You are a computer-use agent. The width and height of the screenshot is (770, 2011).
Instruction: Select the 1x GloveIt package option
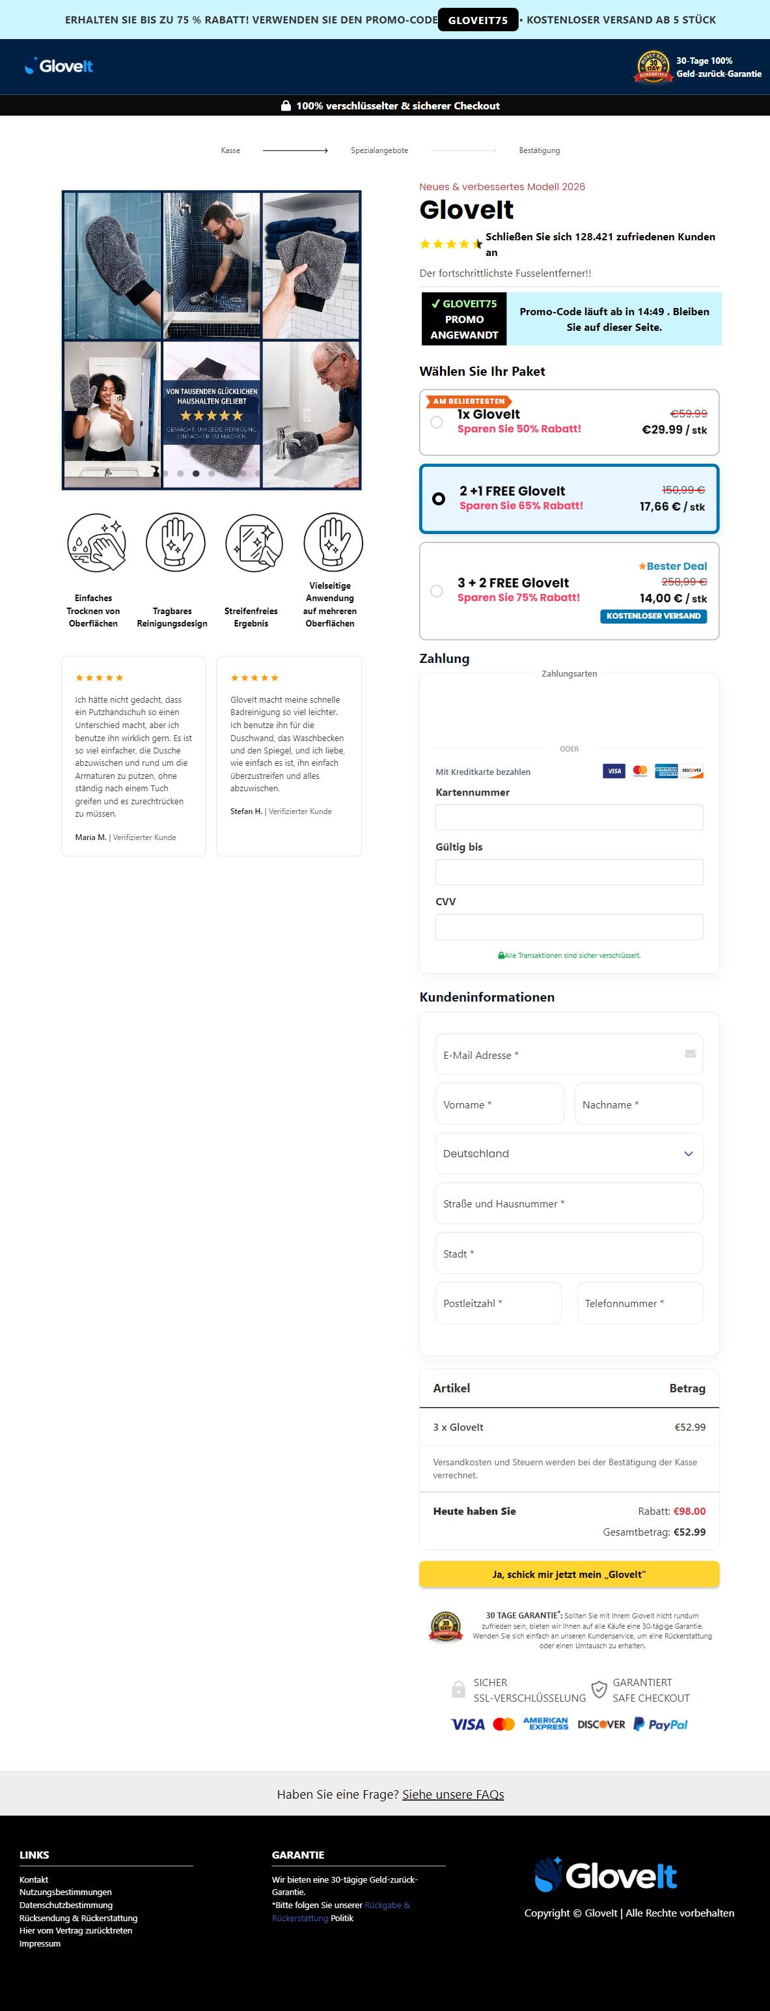[570, 423]
